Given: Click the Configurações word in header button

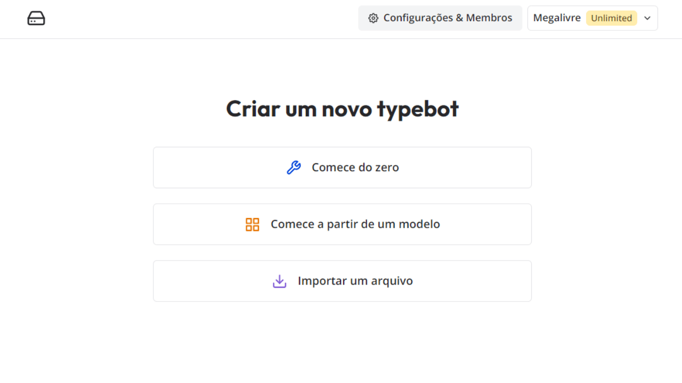Looking at the screenshot, I should (x=418, y=18).
